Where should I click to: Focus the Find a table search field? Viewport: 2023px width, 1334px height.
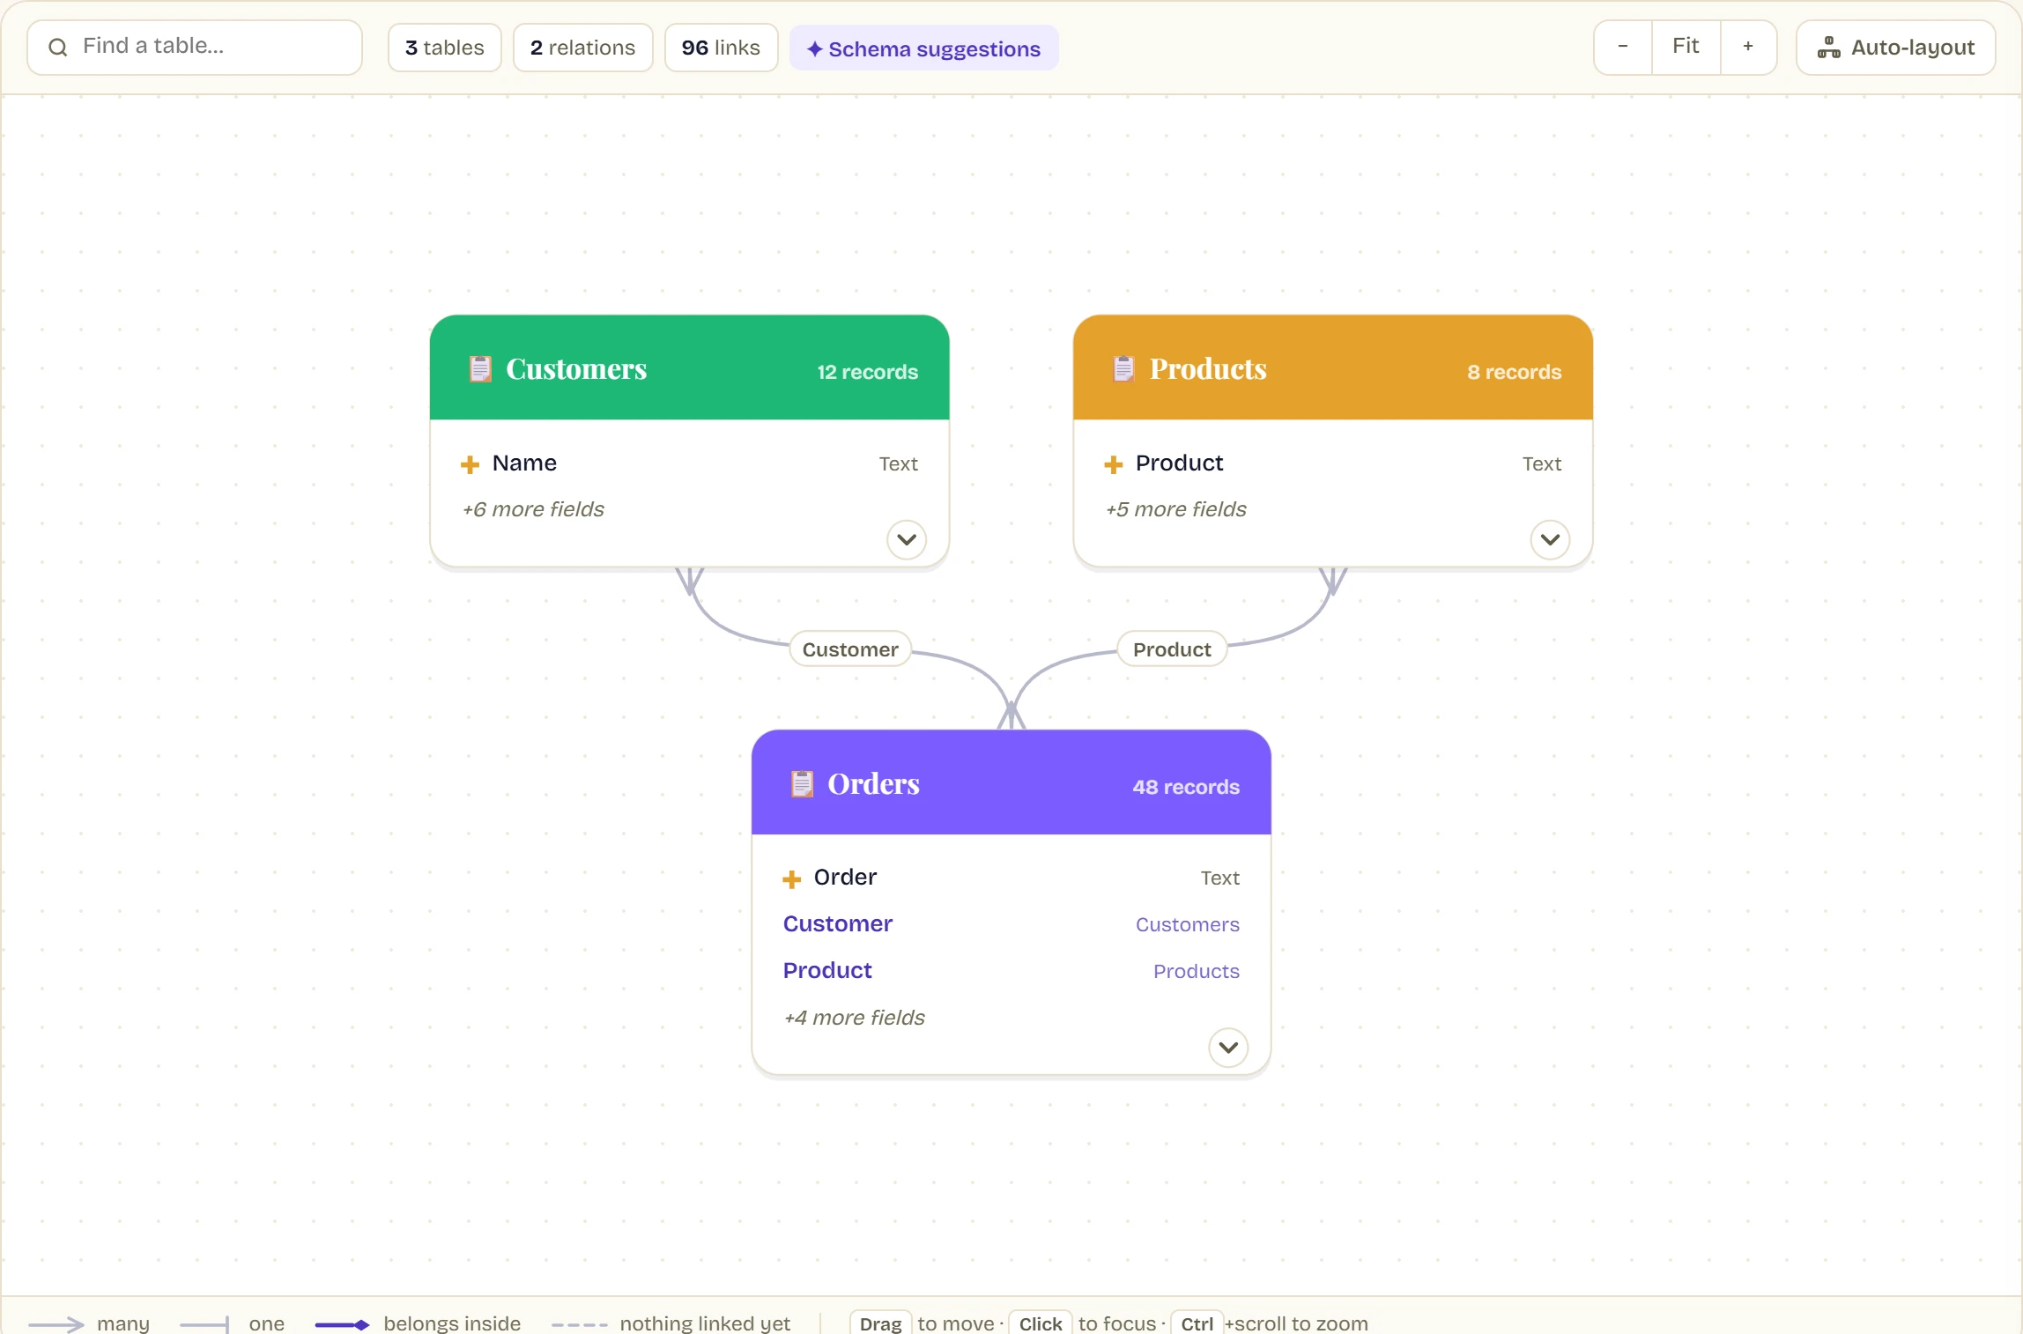tap(195, 48)
